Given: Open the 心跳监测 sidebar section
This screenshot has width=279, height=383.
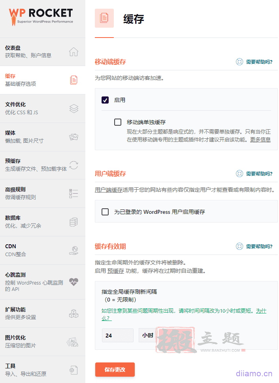Looking at the screenshot, I should 43,282.
